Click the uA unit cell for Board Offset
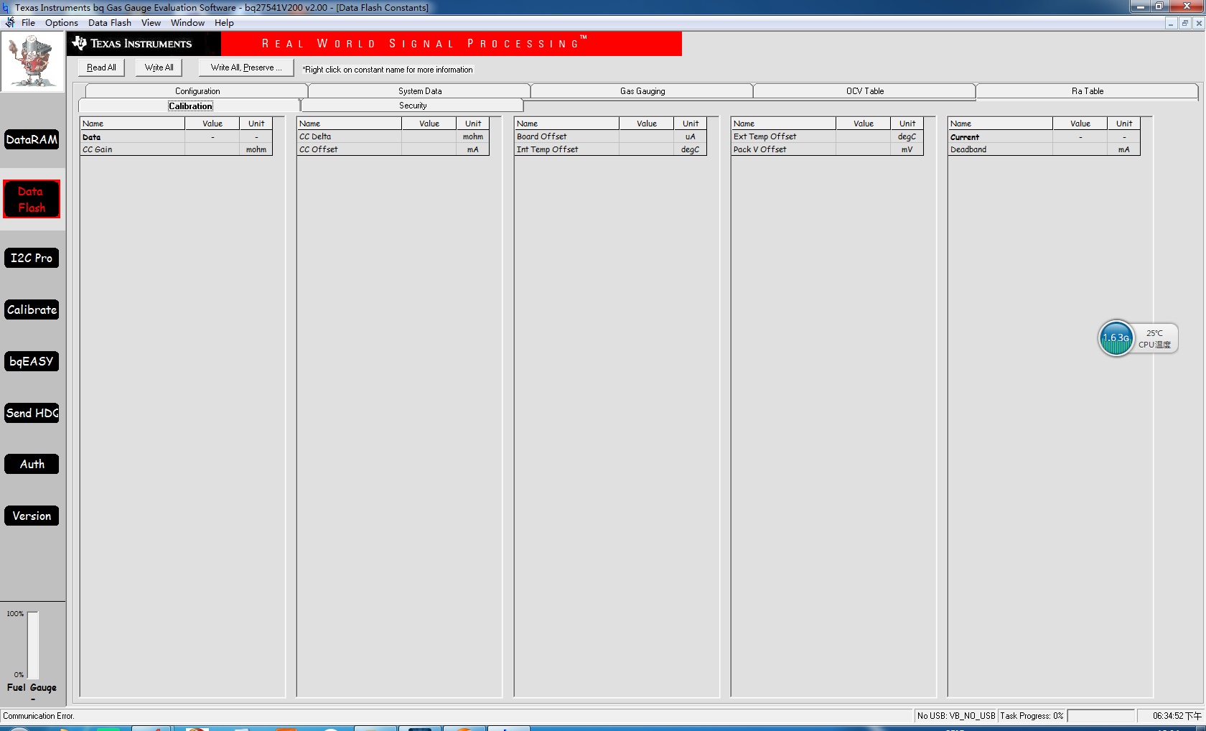 click(691, 136)
